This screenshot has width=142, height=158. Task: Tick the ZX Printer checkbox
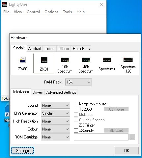click(x=76, y=125)
